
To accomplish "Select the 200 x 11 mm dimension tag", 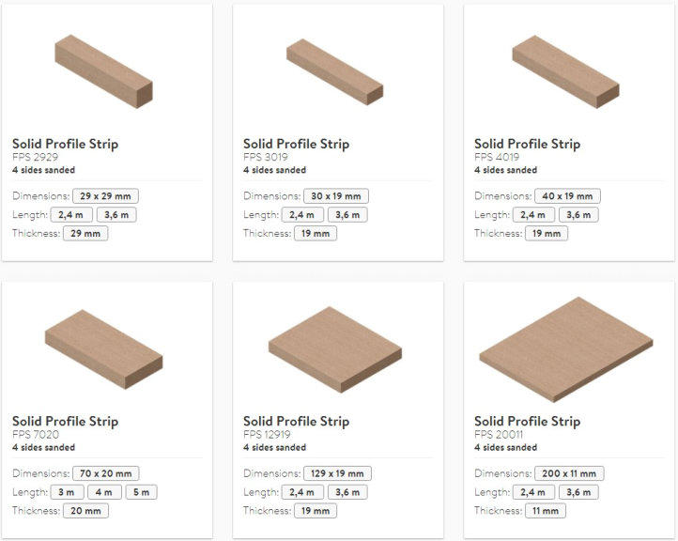I will pyautogui.click(x=569, y=473).
